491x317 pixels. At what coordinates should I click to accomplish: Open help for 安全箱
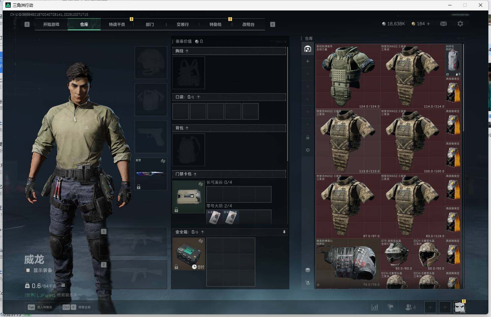[x=202, y=232]
